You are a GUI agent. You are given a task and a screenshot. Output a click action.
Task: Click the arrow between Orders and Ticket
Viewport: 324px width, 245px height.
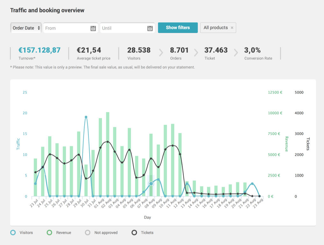coord(196,52)
